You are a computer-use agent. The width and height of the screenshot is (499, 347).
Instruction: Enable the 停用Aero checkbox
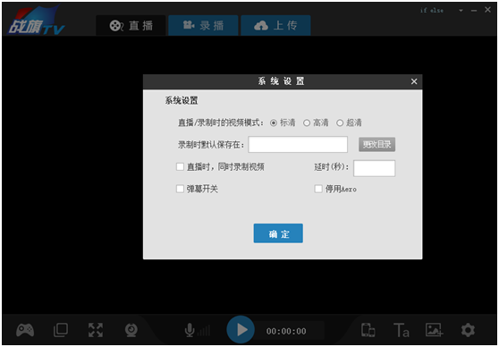[318, 189]
